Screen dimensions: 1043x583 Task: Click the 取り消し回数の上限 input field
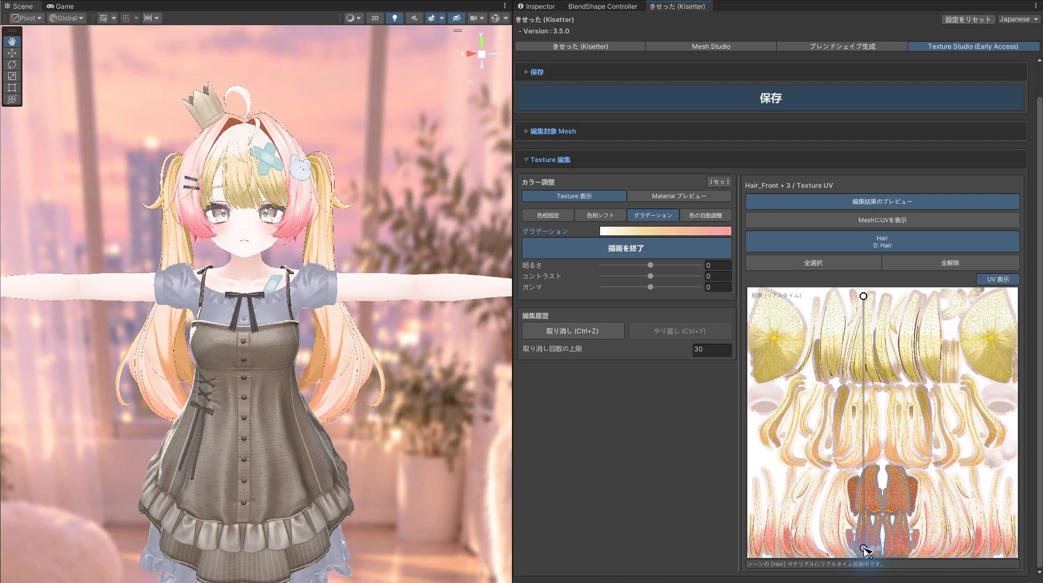tap(712, 349)
